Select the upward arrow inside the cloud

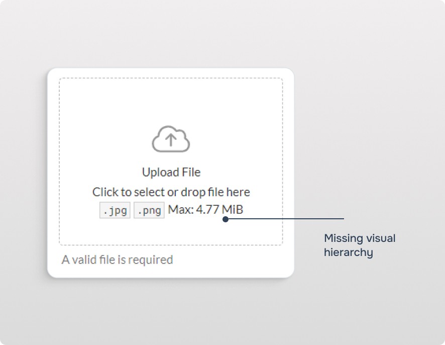tap(171, 140)
